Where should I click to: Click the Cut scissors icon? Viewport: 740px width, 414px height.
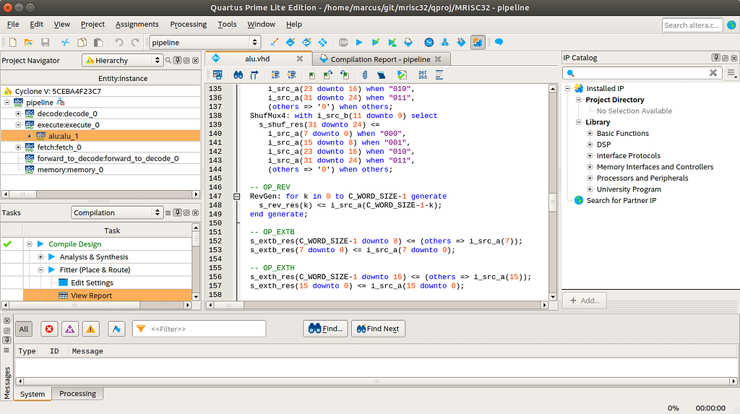click(66, 43)
